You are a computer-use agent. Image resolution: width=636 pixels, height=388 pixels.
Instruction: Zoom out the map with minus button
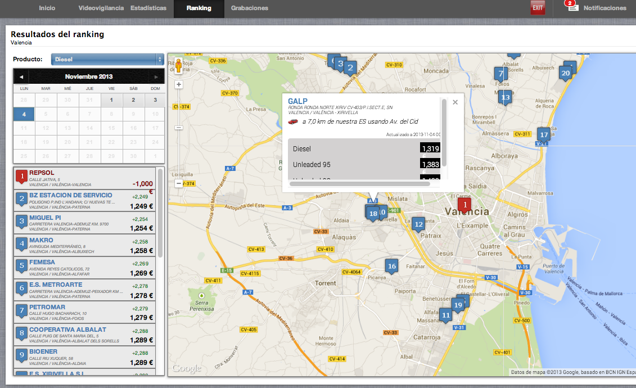[x=178, y=183]
